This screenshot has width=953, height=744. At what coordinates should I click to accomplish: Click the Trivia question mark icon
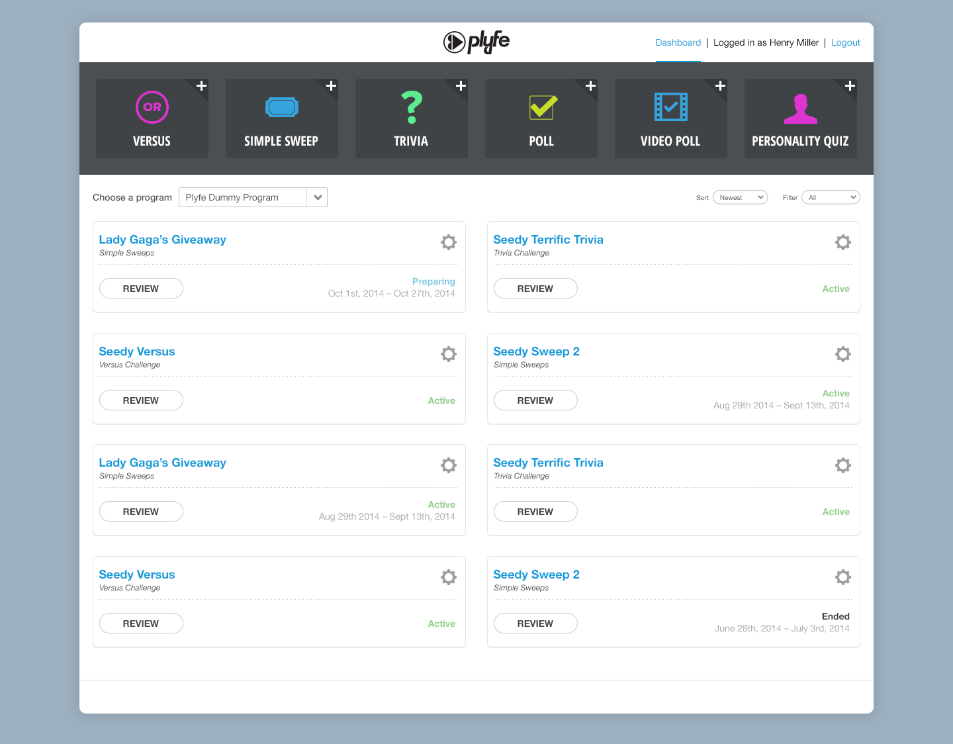[x=412, y=107]
